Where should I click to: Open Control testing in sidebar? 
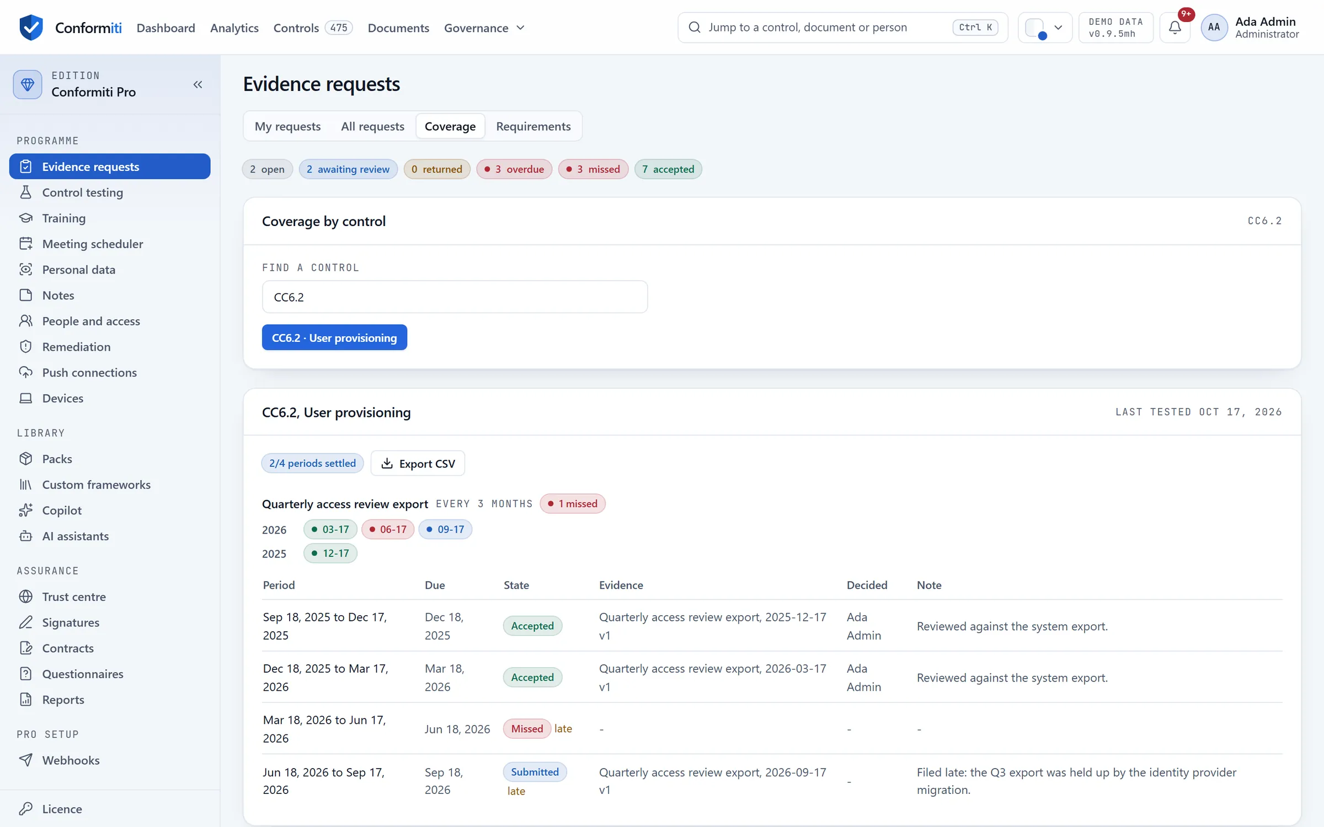pyautogui.click(x=110, y=192)
